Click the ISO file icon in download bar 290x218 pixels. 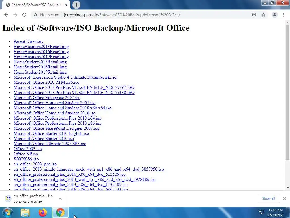8,198
